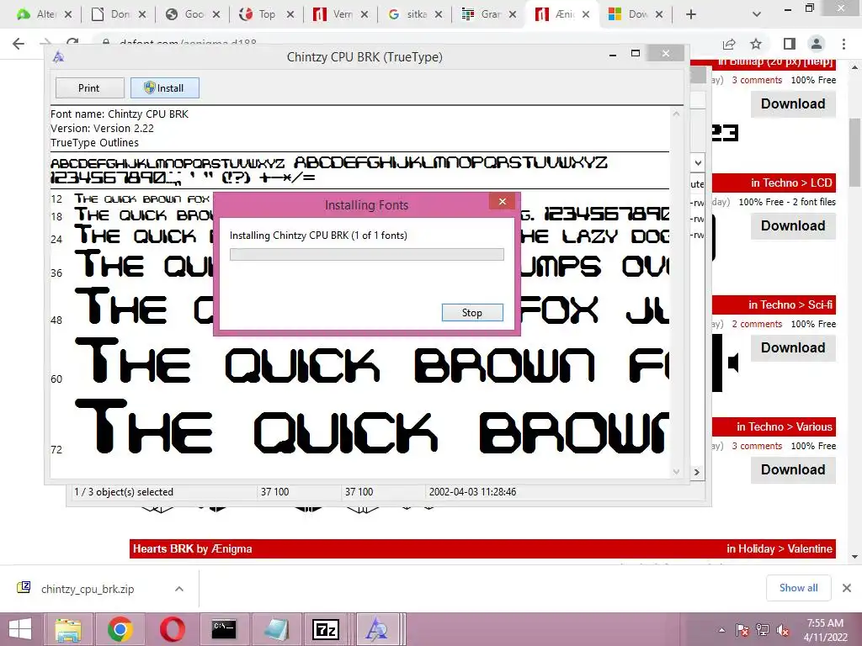Expand Chrome tab search chevron
Image resolution: width=862 pixels, height=646 pixels.
[757, 14]
